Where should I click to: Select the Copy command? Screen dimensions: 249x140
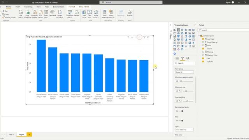pos(5,14)
